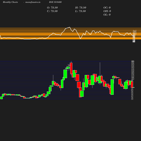
Task: Click the 'Monthly Charts' title text
Action: 10,2
